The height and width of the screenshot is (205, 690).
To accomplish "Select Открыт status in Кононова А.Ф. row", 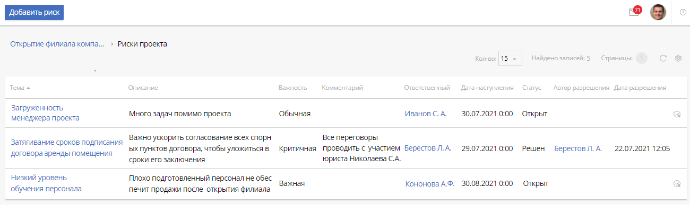I will click(x=536, y=184).
